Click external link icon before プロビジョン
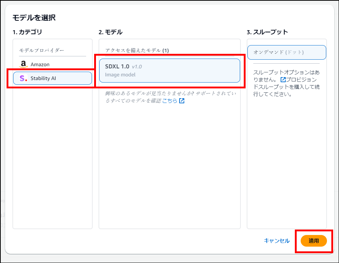This screenshot has width=339, height=263. click(x=283, y=80)
